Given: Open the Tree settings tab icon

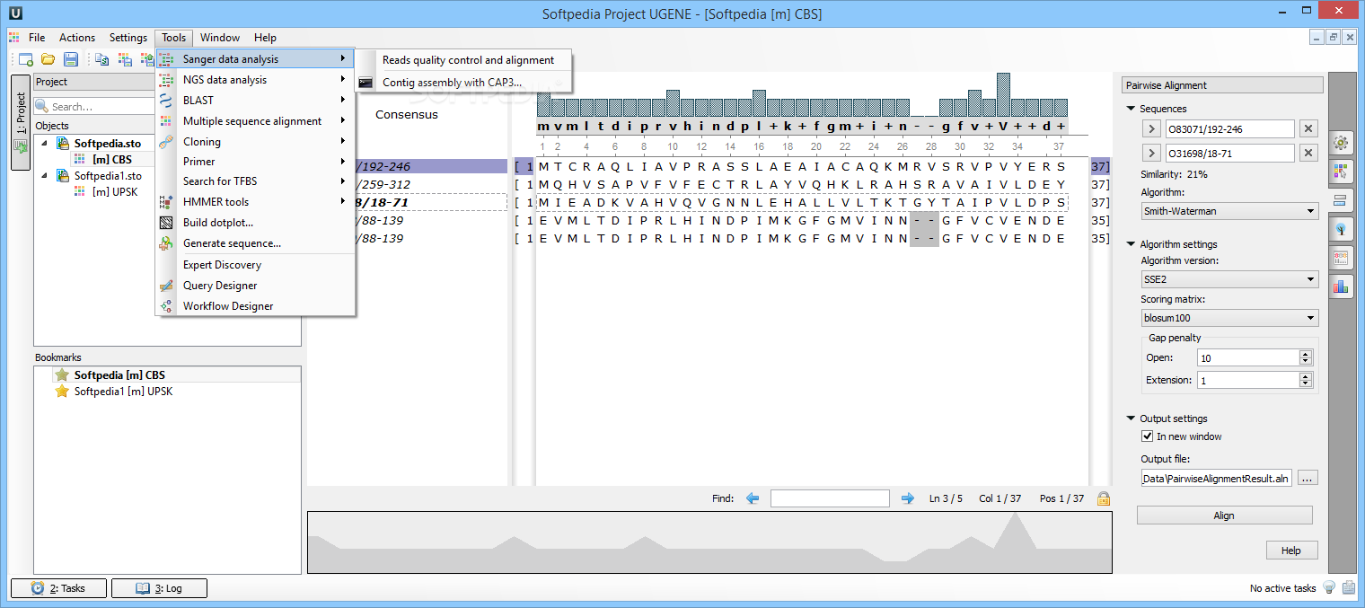Looking at the screenshot, I should click(1341, 228).
